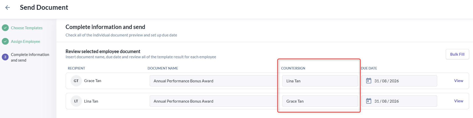Edit document name field for Lina Tan
The width and height of the screenshot is (473, 118).
[213, 101]
